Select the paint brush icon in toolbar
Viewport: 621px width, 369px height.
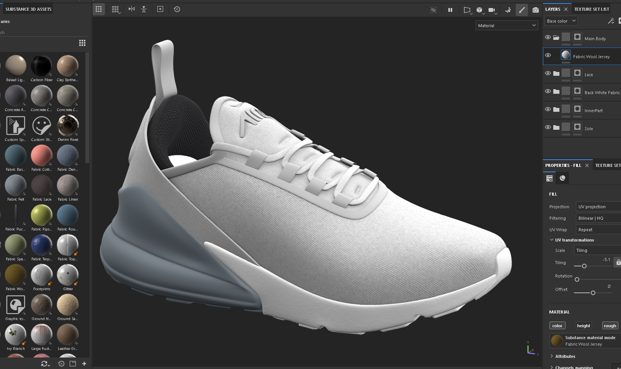pyautogui.click(x=521, y=10)
